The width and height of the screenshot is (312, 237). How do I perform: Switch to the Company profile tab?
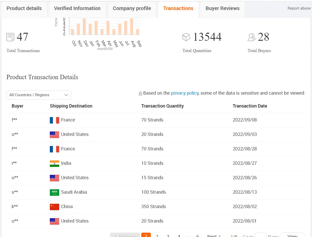click(x=132, y=9)
